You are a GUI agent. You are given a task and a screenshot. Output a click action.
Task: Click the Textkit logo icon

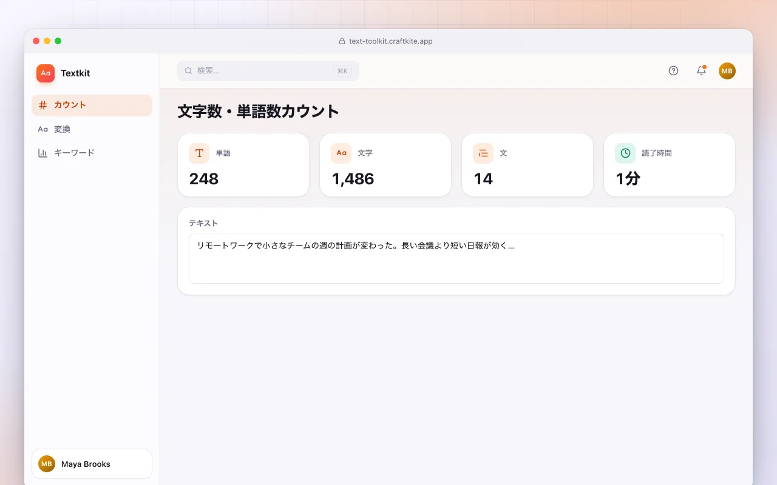click(x=46, y=73)
